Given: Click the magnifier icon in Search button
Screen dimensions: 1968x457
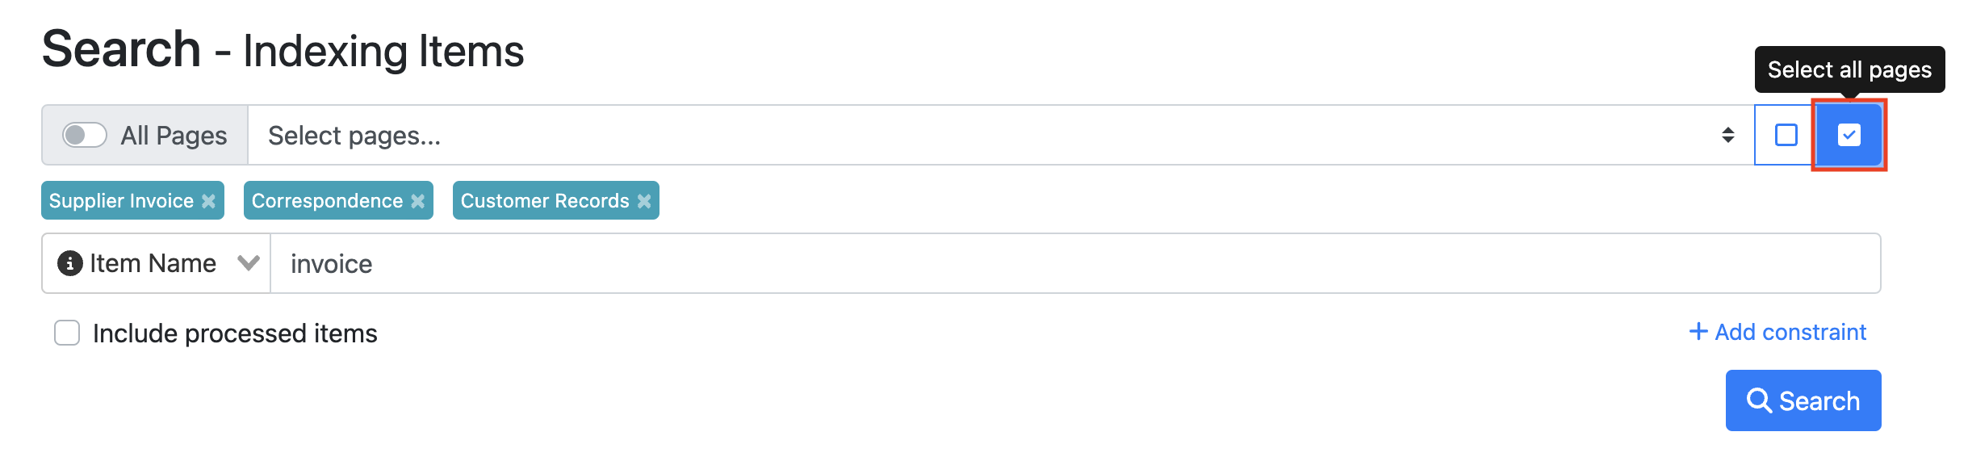Looking at the screenshot, I should tap(1759, 400).
